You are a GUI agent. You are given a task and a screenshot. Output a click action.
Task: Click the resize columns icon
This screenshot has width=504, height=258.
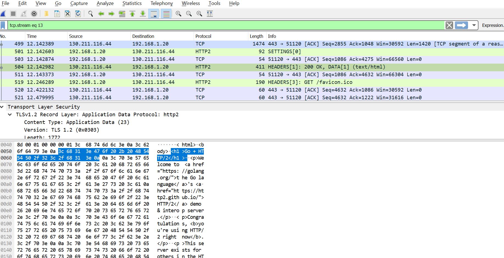coord(210,14)
